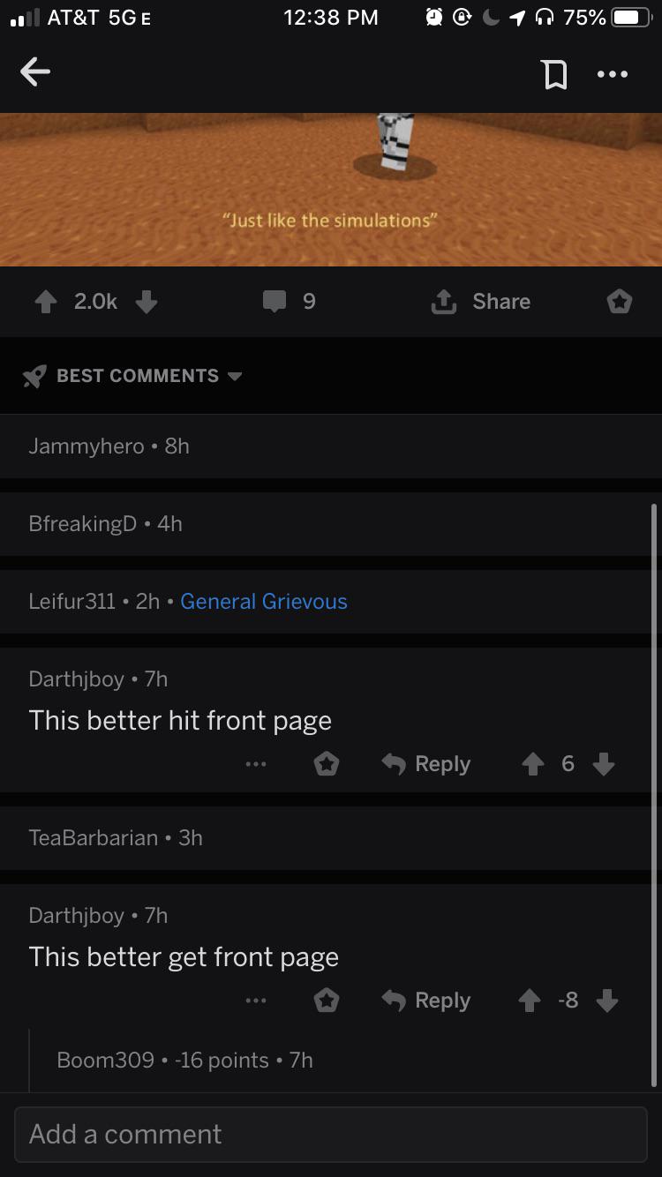Open options for 'This better hit front page'

pyautogui.click(x=256, y=763)
